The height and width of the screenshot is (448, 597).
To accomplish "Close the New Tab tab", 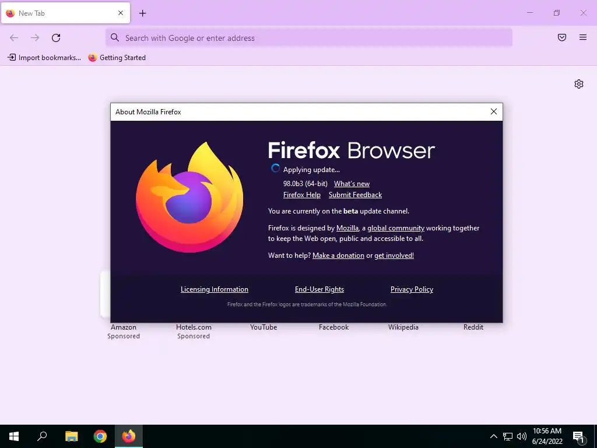I will 121,13.
